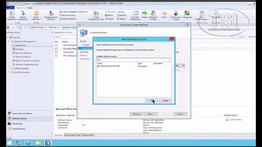Open PowerShell from the taskbar
262x147 pixels.
point(28,143)
